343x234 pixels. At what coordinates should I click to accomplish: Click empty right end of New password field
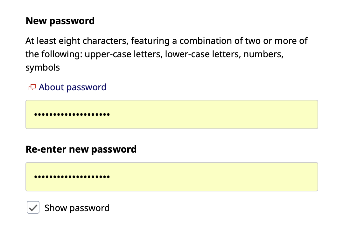pos(286,114)
